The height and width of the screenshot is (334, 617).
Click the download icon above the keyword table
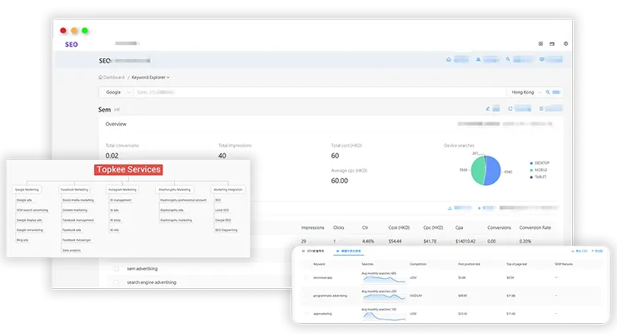[450, 207]
